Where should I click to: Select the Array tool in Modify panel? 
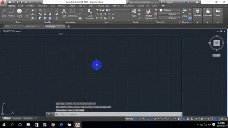click(x=50, y=18)
